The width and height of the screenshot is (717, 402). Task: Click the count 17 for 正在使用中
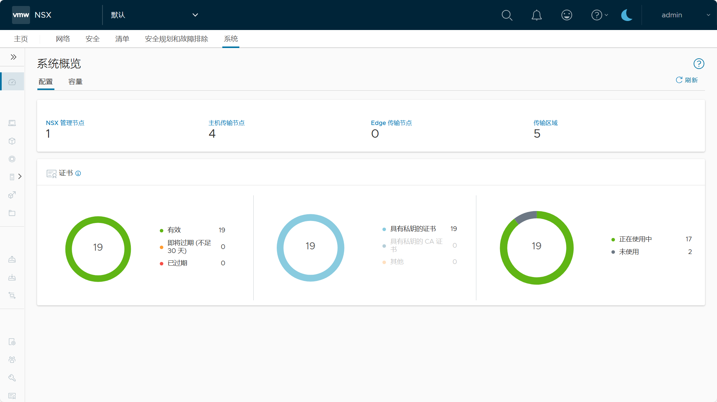(x=689, y=239)
